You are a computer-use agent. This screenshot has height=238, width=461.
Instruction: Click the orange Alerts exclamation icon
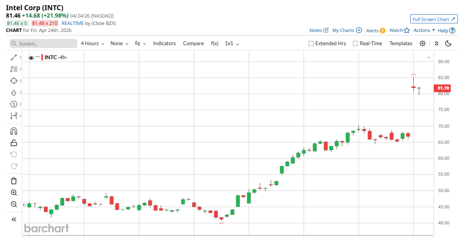click(383, 30)
